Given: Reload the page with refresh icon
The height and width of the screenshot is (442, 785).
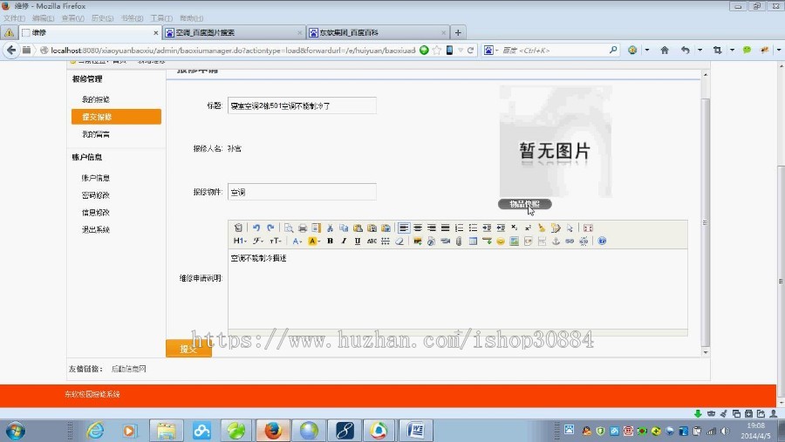Looking at the screenshot, I should click(x=470, y=50).
